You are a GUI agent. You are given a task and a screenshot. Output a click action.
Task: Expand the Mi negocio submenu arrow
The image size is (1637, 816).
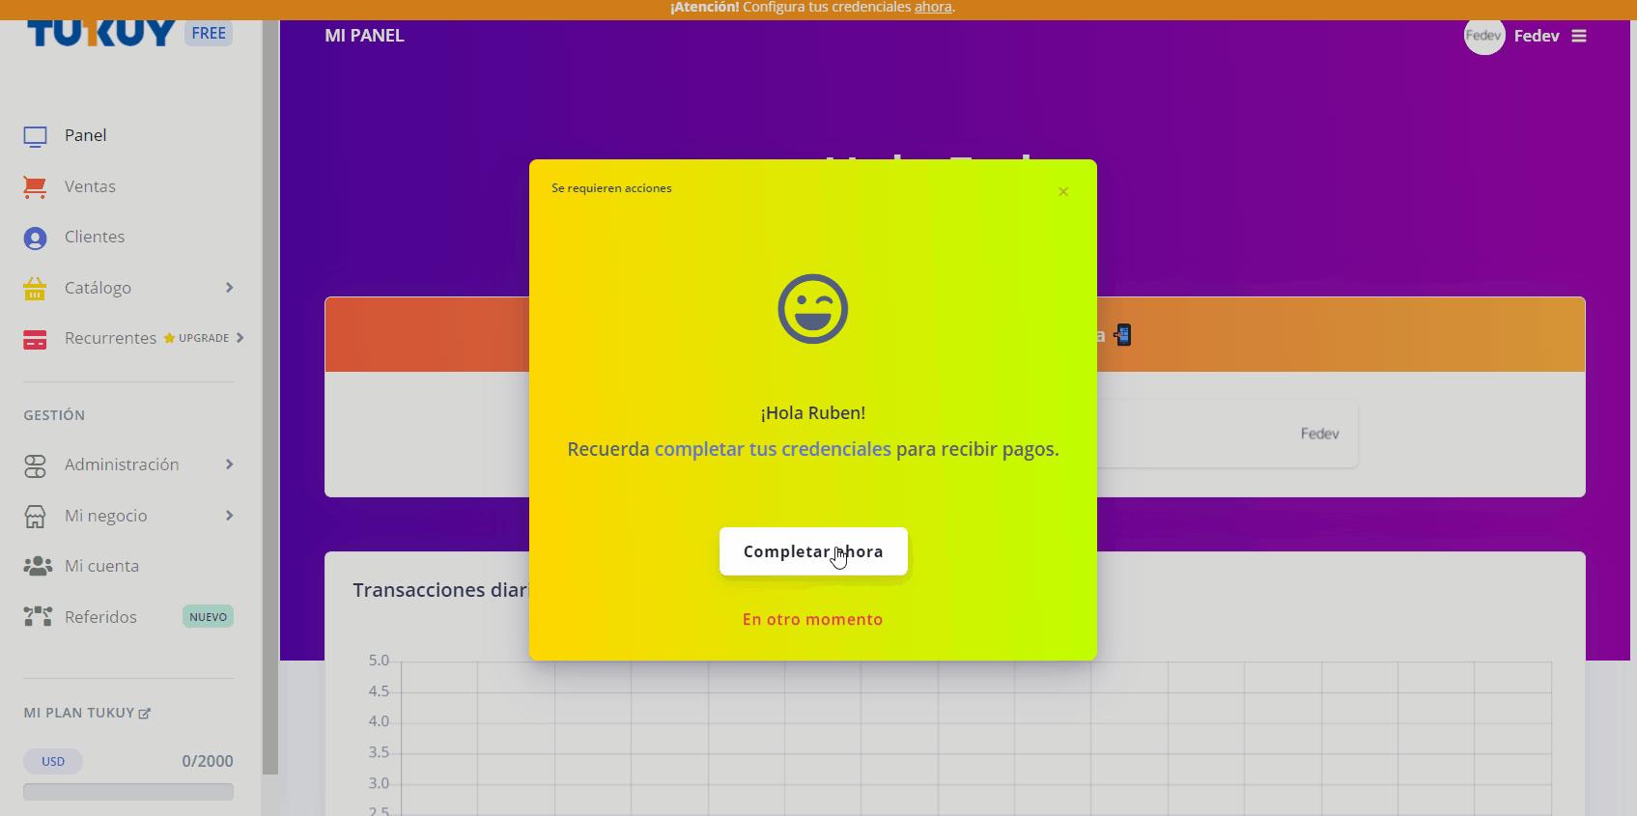(x=229, y=516)
